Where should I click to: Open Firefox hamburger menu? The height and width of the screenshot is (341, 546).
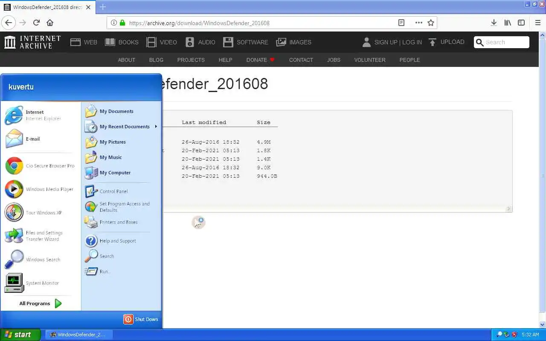(x=537, y=23)
